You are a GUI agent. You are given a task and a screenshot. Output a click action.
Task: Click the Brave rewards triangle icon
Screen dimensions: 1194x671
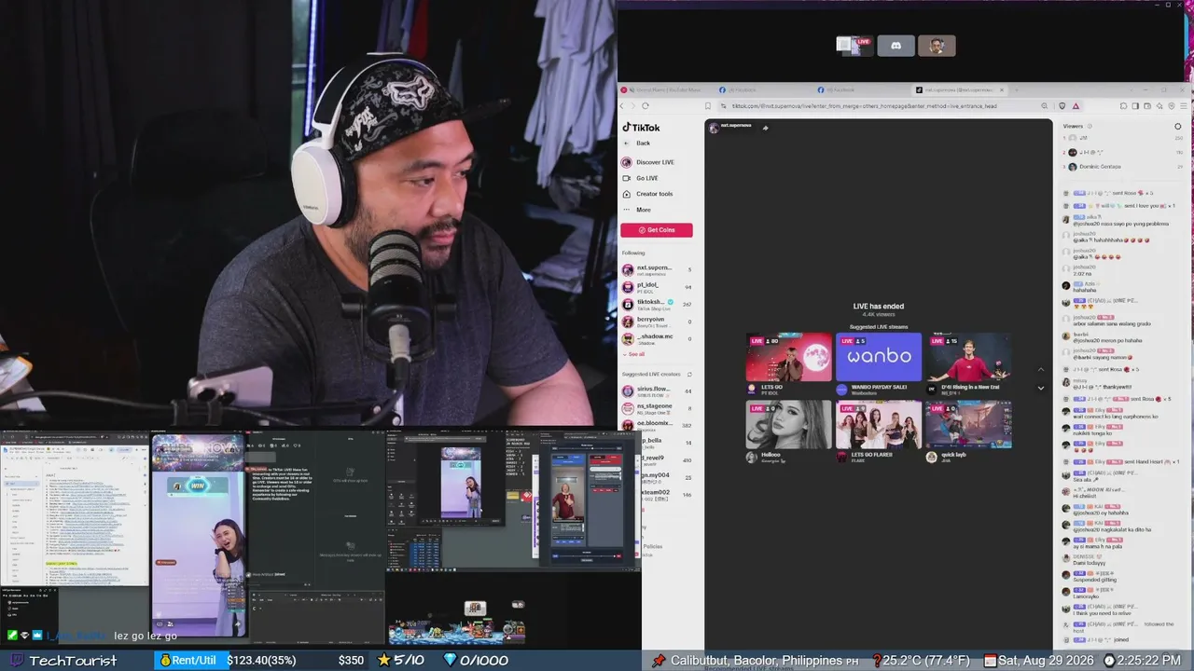(x=1076, y=106)
